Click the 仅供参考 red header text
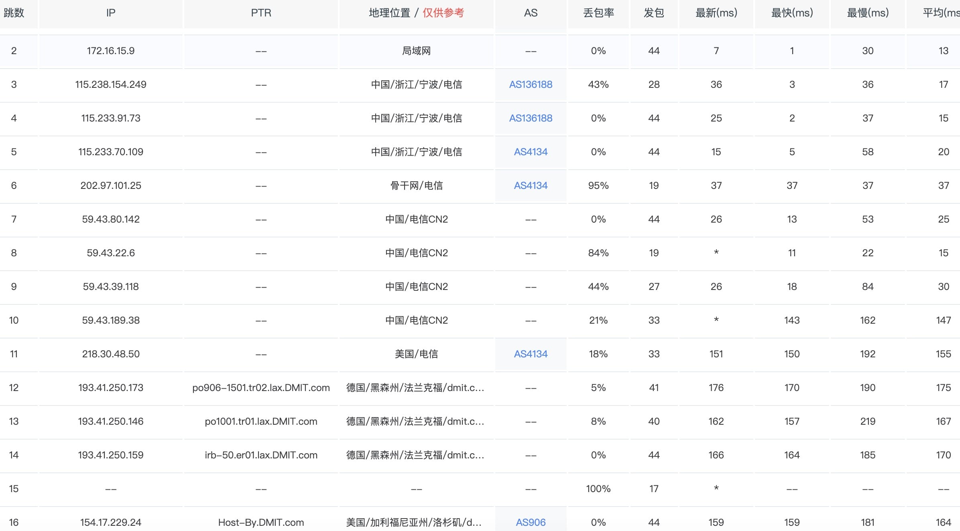 point(443,13)
